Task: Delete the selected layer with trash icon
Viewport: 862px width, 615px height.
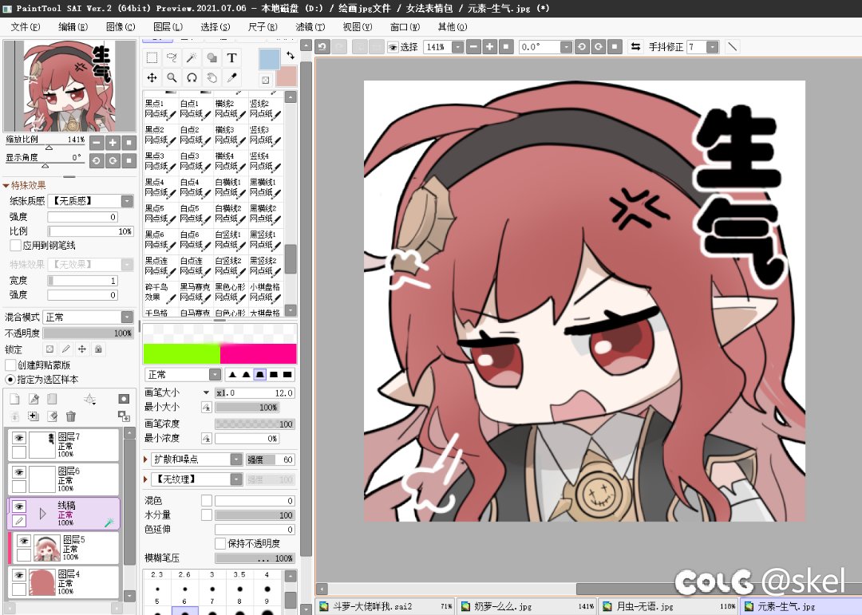Action: [x=70, y=416]
